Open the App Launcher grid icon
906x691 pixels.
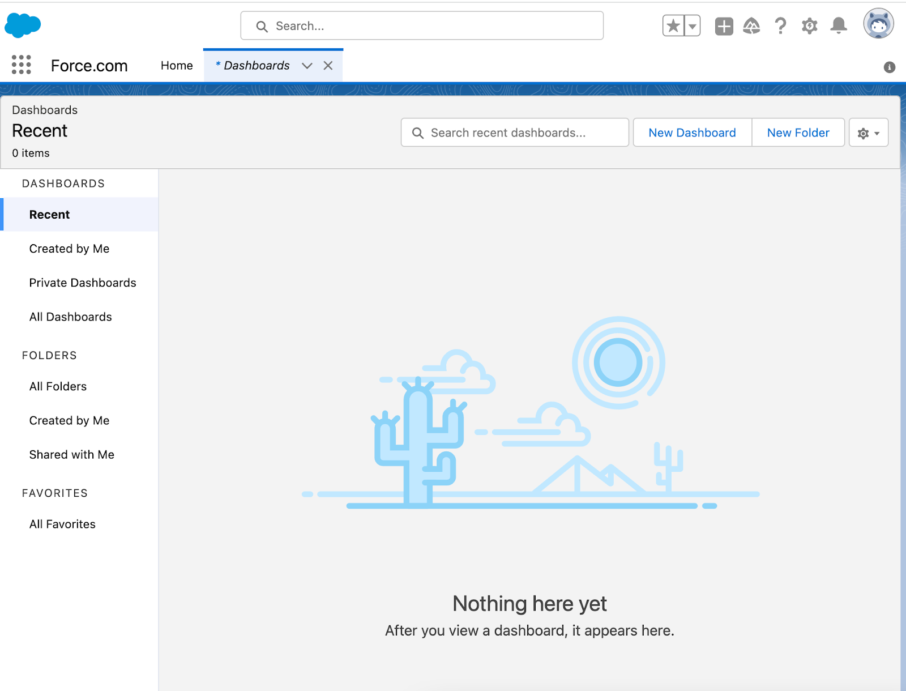coord(21,65)
